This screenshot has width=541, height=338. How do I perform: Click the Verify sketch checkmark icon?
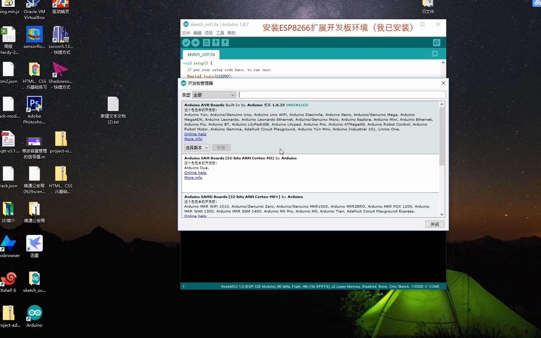(186, 42)
